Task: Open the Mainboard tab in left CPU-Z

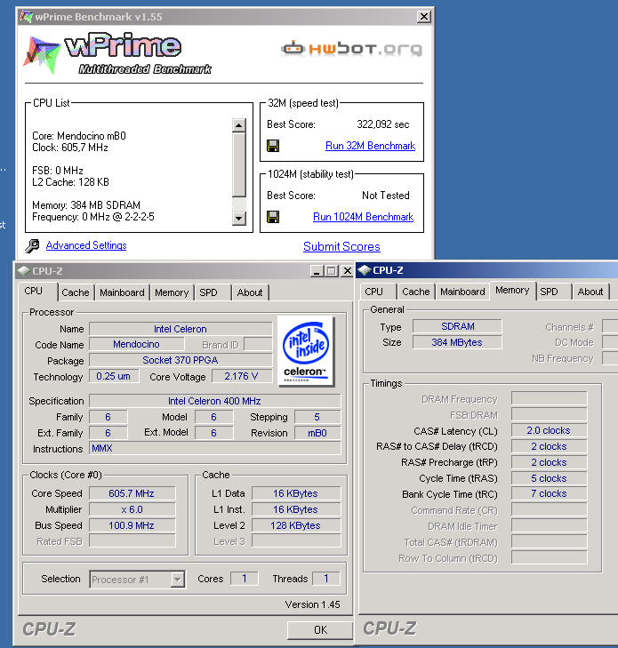Action: (x=122, y=292)
